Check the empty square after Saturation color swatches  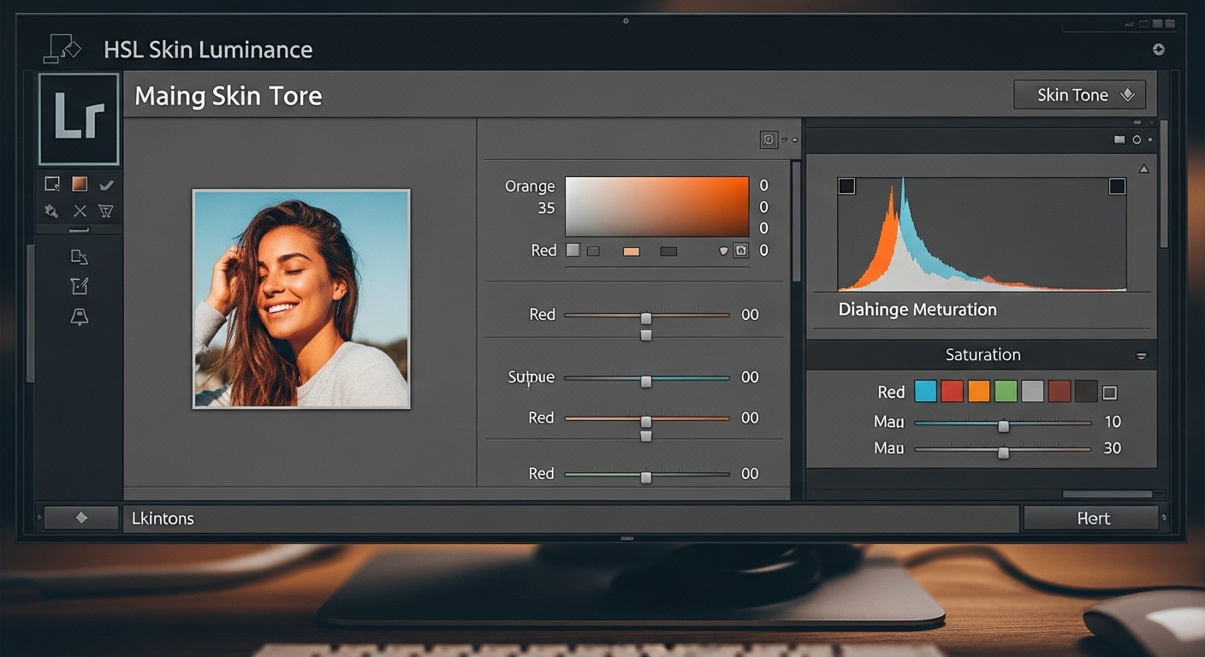coord(1110,393)
